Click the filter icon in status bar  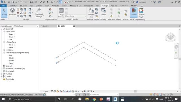pyautogui.click(x=171, y=95)
